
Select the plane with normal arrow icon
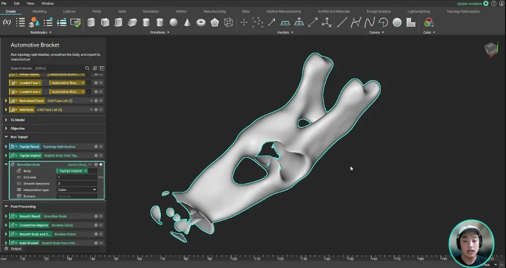click(299, 22)
